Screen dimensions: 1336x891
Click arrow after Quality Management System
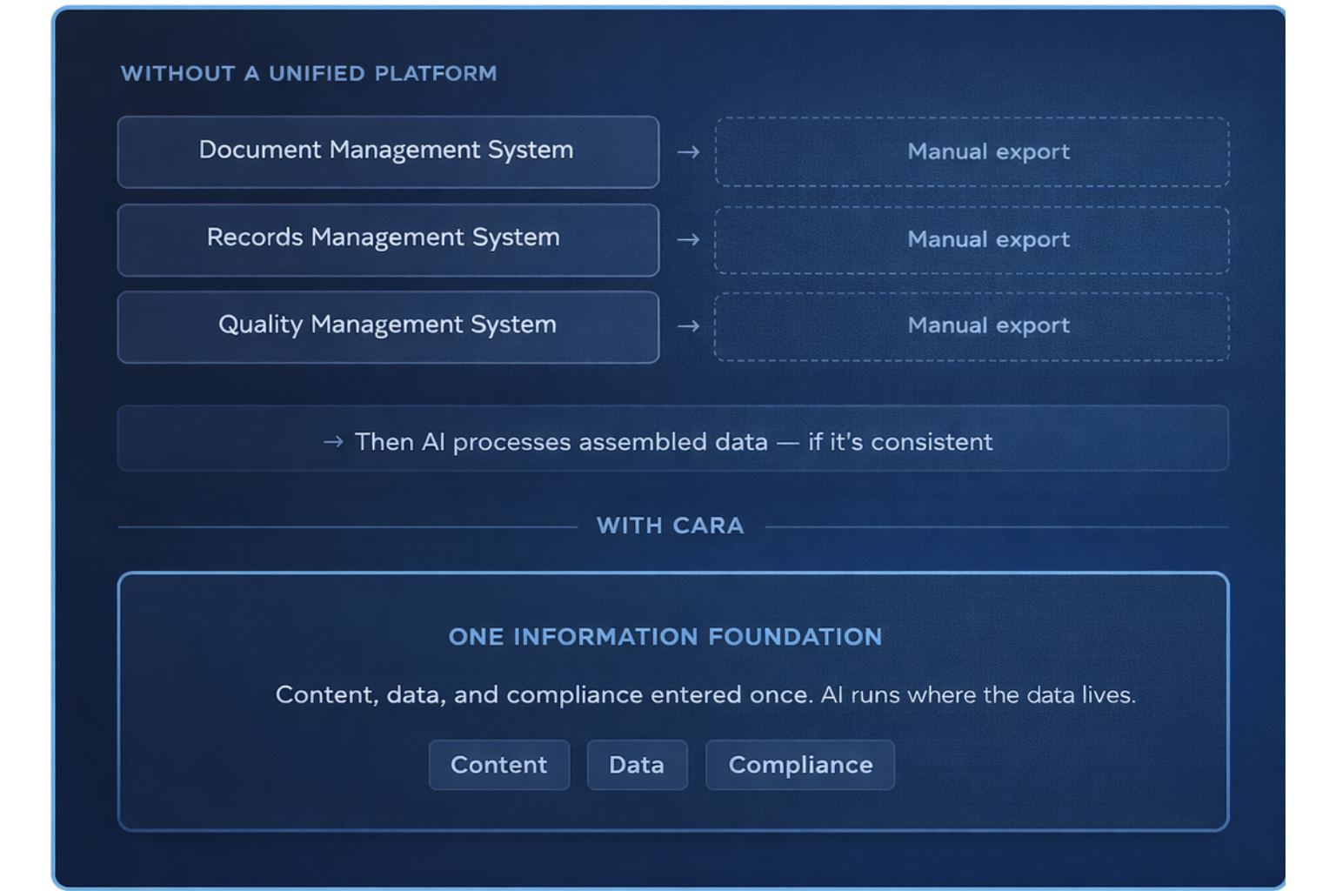click(x=688, y=326)
